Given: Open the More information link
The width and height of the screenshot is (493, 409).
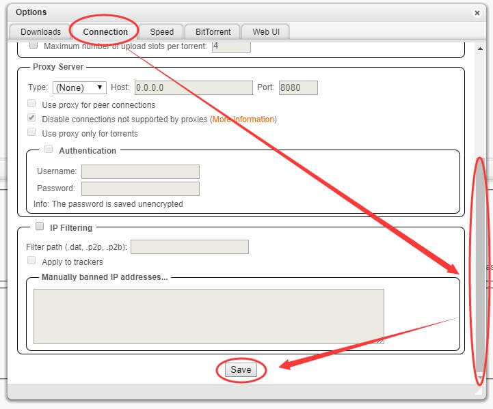Looking at the screenshot, I should tap(243, 119).
